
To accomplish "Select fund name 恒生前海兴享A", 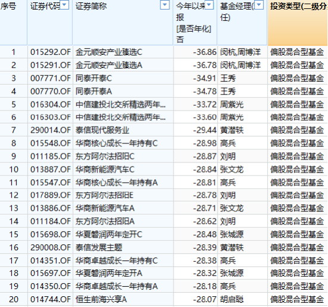I will pos(101,299).
